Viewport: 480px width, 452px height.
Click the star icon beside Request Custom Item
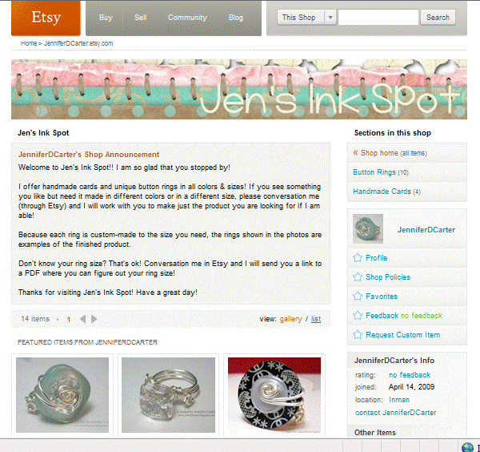pyautogui.click(x=358, y=334)
